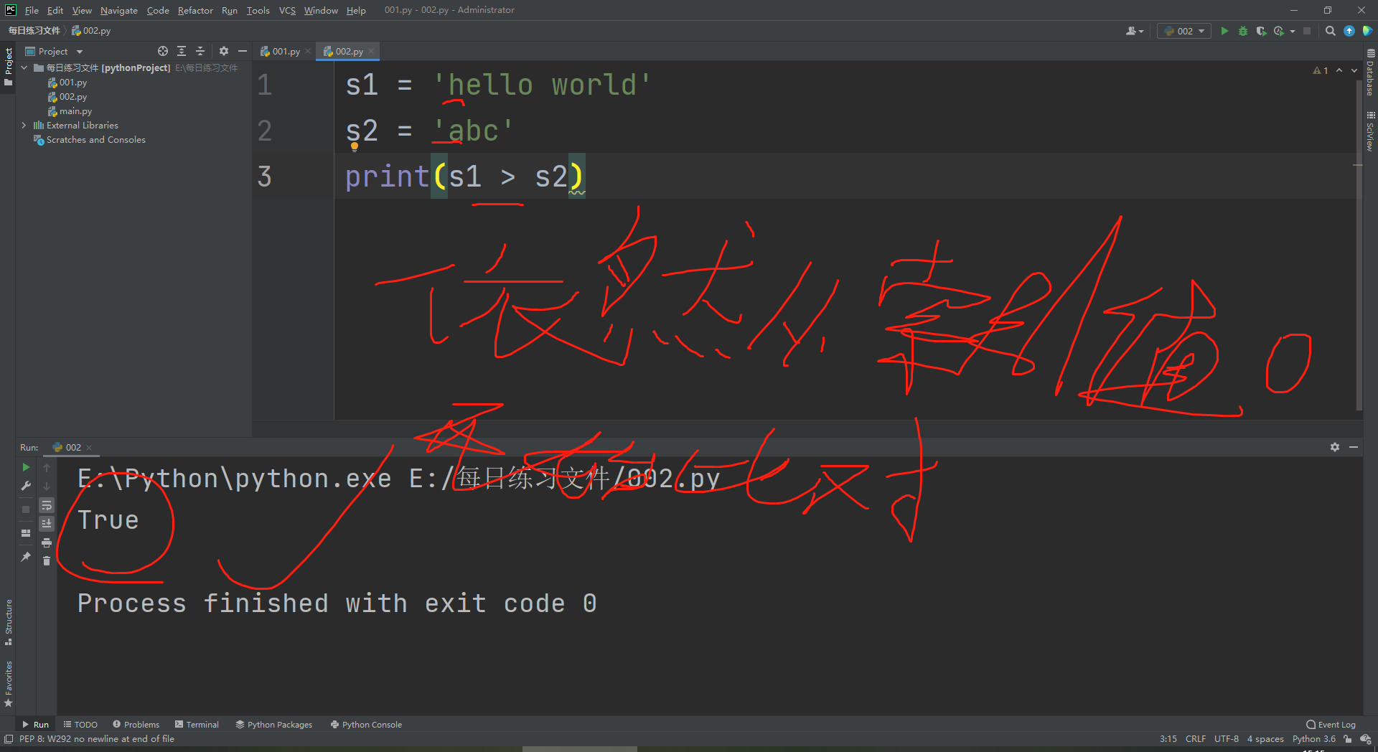
Task: Open the VCS menu
Action: (287, 10)
